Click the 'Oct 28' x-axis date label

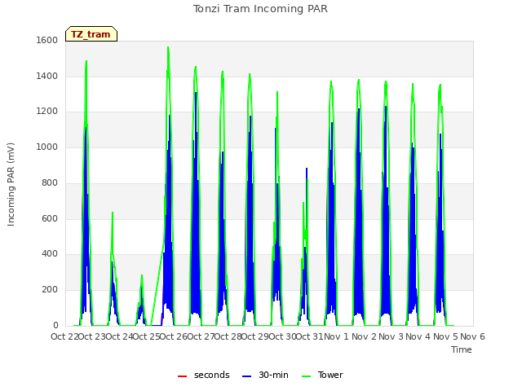click(228, 336)
